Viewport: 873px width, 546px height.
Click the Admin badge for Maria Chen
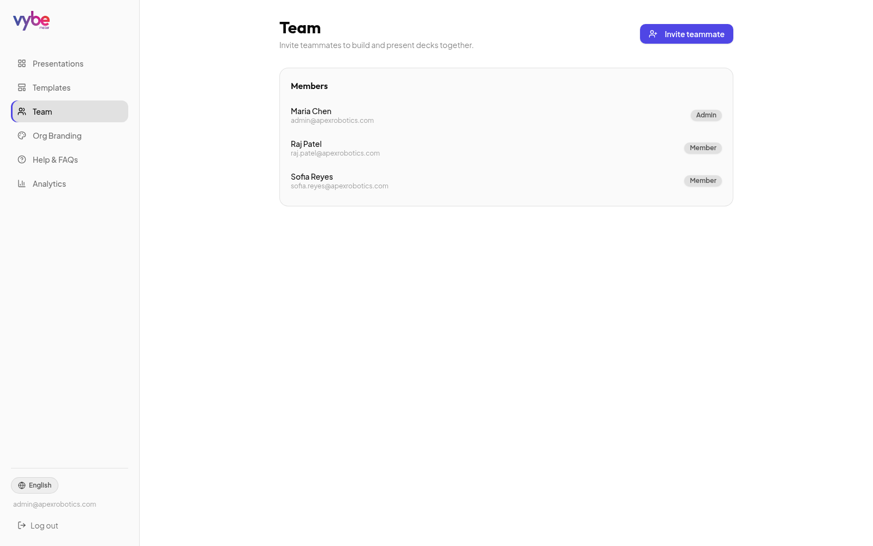pos(706,115)
